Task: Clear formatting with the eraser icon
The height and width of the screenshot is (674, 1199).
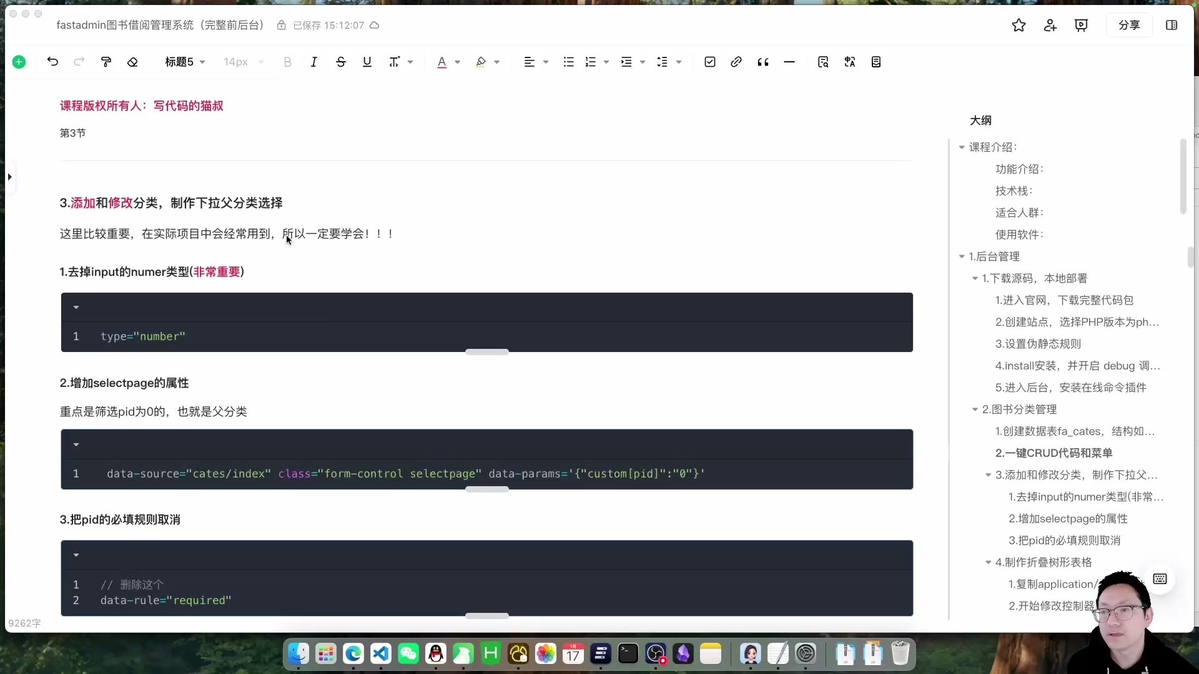Action: coord(132,62)
